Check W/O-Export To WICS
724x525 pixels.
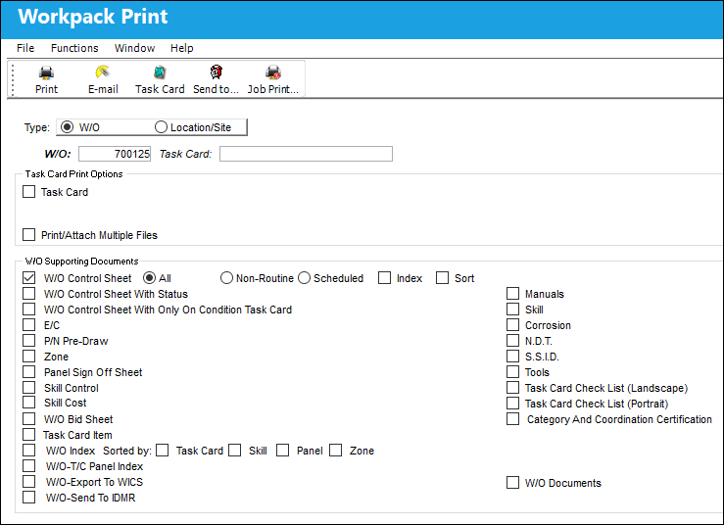point(28,482)
